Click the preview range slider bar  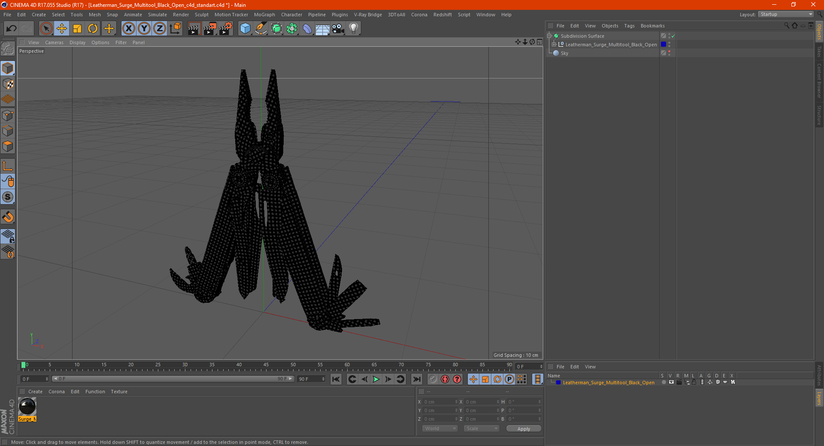tap(173, 379)
